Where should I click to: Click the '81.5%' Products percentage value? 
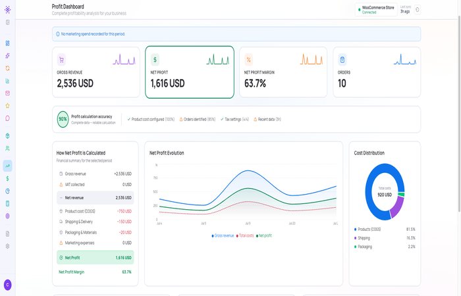pyautogui.click(x=411, y=230)
